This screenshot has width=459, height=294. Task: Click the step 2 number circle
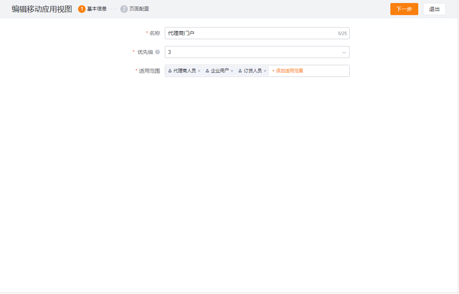pos(124,9)
